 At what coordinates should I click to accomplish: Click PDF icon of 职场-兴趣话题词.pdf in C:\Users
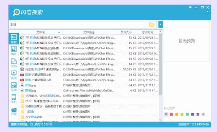[x=22, y=80]
